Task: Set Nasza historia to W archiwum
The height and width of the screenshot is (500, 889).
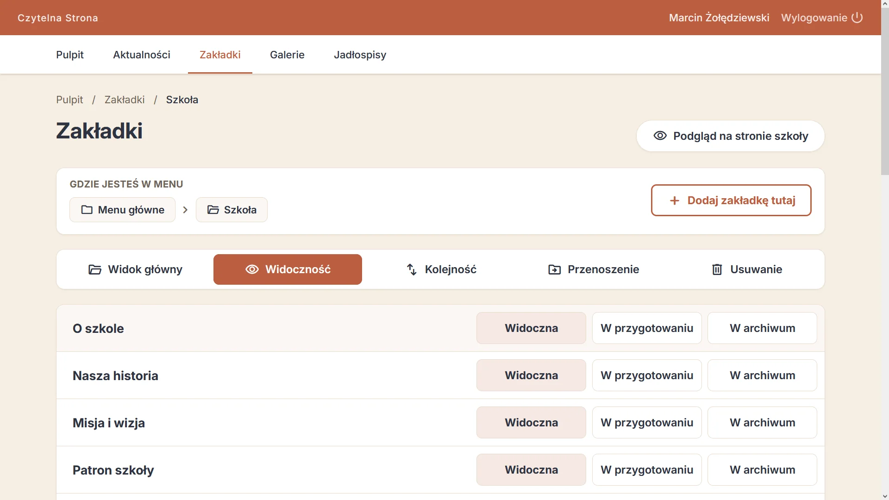Action: (x=762, y=375)
